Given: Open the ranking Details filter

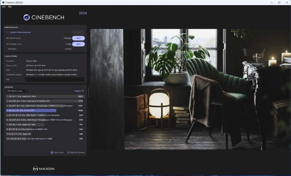Looking at the screenshot, I should (79, 91).
